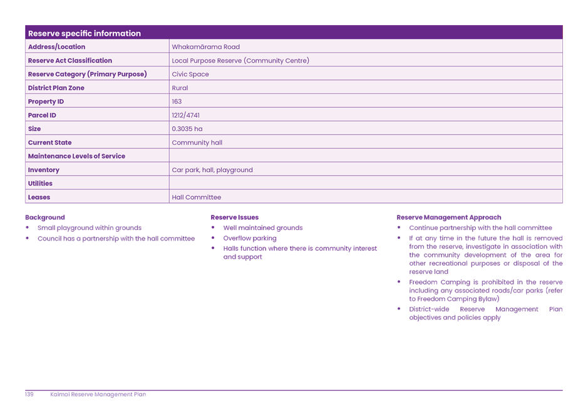Click the 'Reserve specific information' table header
This screenshot has width=588, height=416.
(85, 33)
